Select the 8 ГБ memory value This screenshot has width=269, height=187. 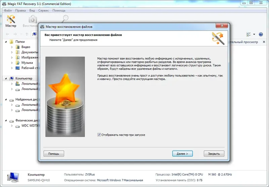pyautogui.click(x=199, y=180)
